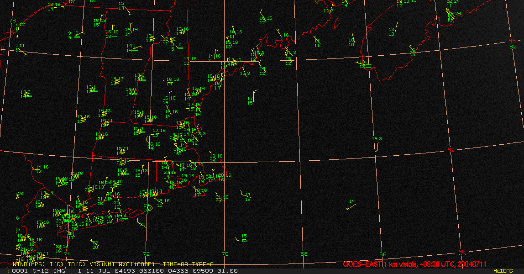Click the TYPE=0 legend text

pos(203,264)
